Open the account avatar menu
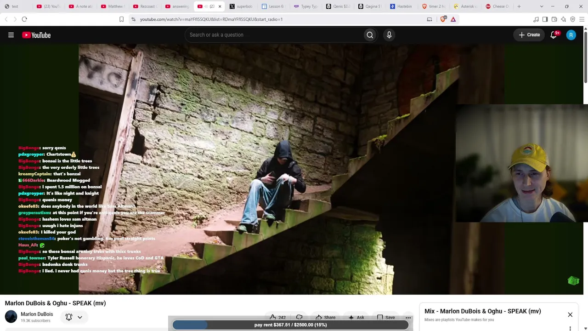 coord(571,35)
